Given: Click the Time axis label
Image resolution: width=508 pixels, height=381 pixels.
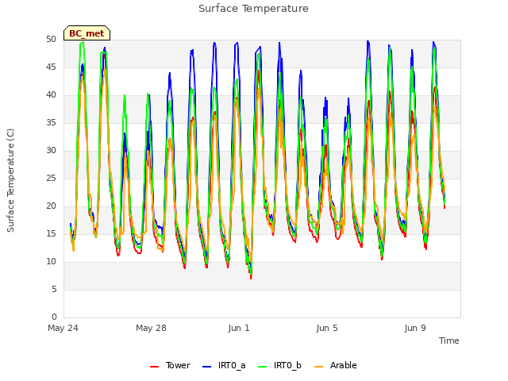Looking at the screenshot, I should point(448,341).
